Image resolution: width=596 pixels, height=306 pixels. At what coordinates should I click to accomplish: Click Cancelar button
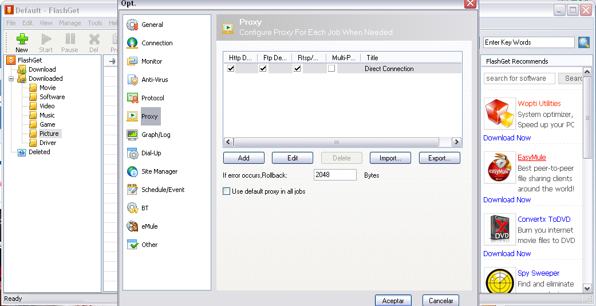point(441,301)
